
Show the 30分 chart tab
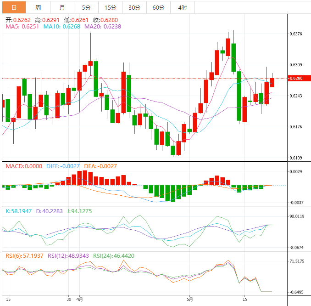(x=134, y=8)
